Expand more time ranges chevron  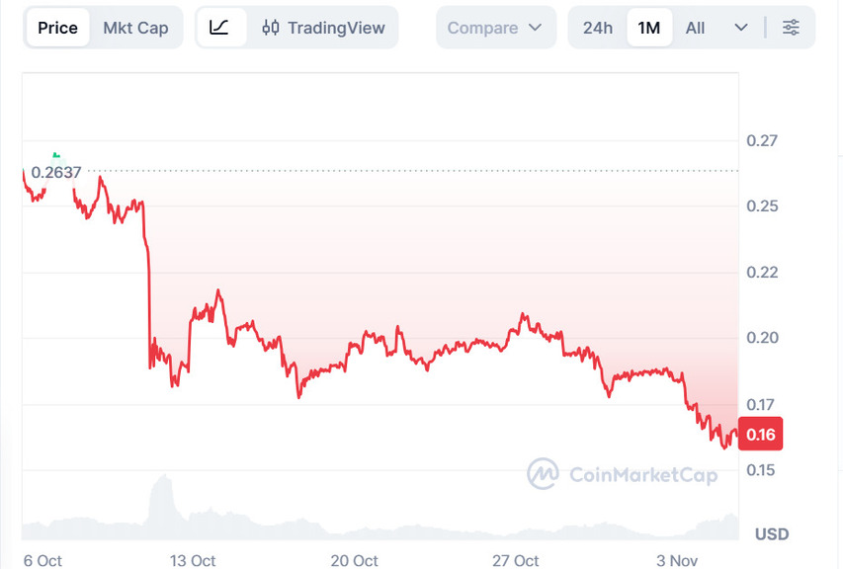(x=741, y=28)
